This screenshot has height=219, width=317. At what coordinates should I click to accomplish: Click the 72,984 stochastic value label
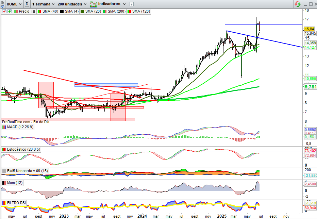point(310,155)
